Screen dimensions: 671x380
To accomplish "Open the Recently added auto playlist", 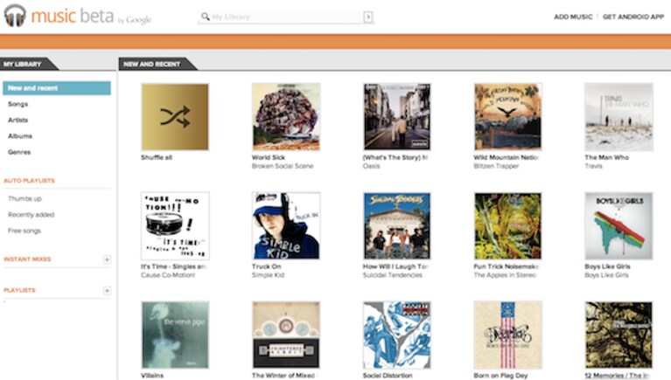I will coord(31,215).
